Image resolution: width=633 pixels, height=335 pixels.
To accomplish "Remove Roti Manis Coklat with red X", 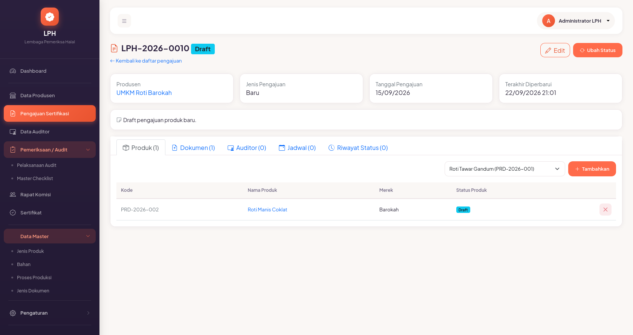I will [605, 210].
